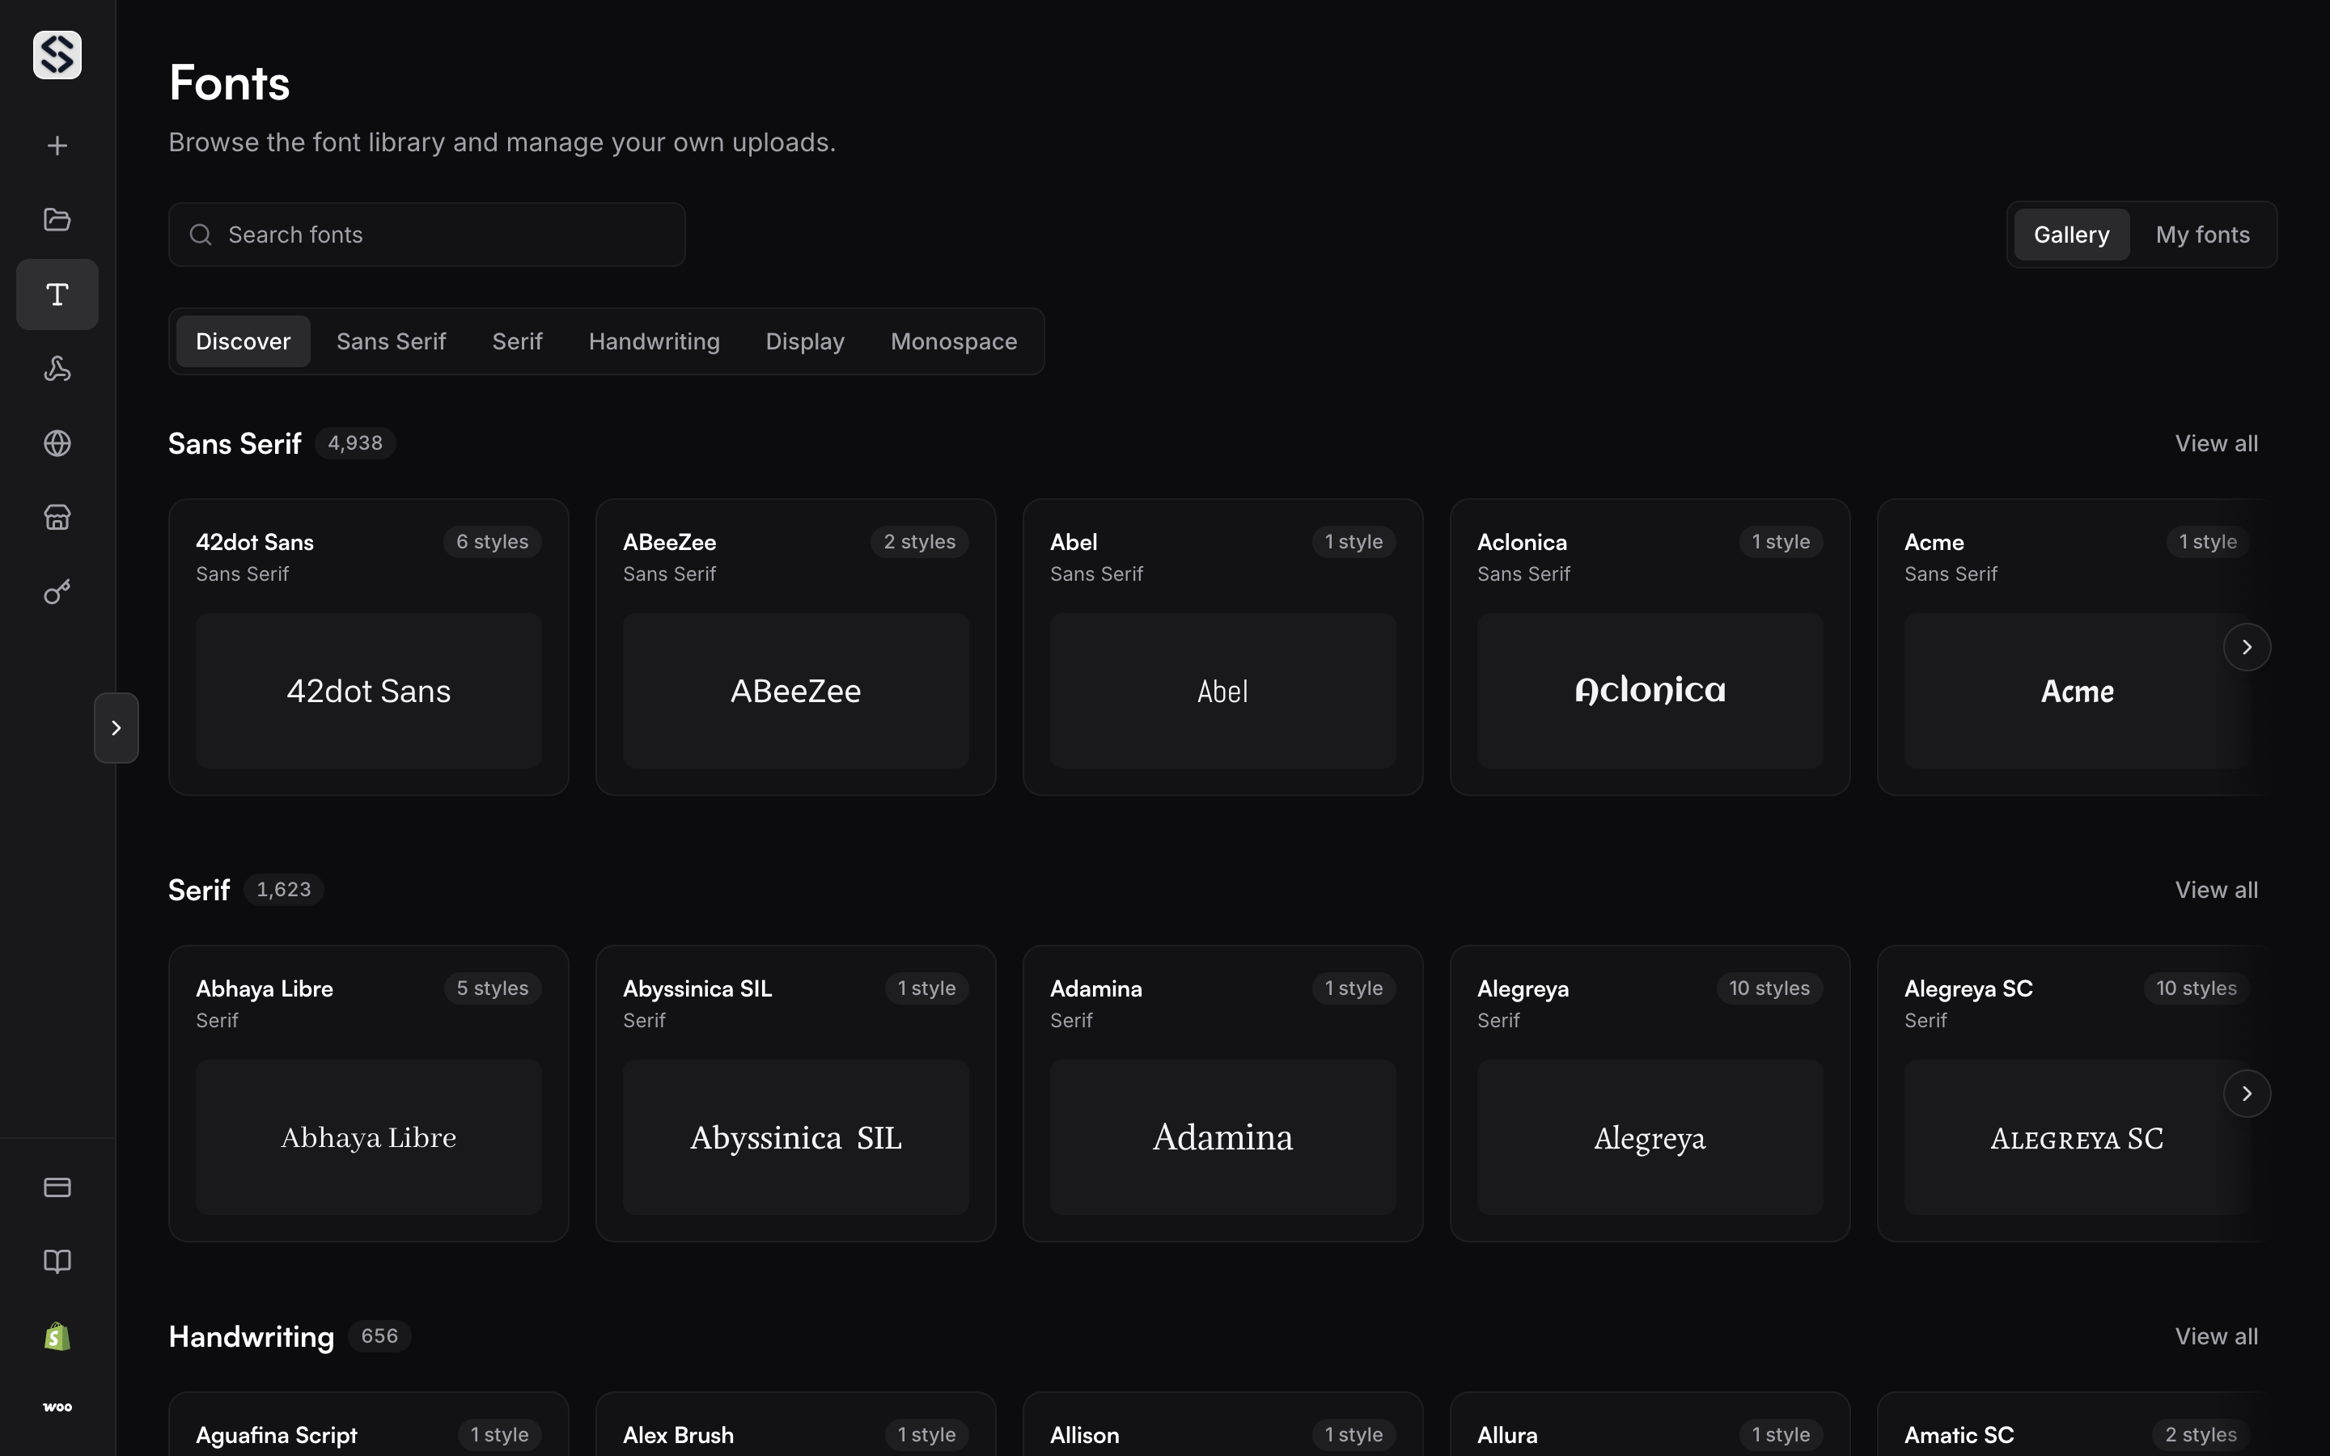Viewport: 2330px width, 1456px height.
Task: Open the ABeeZee preview thumbnail
Action: pyautogui.click(x=795, y=692)
